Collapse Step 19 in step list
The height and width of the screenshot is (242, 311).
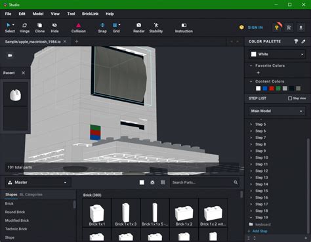[251, 218]
